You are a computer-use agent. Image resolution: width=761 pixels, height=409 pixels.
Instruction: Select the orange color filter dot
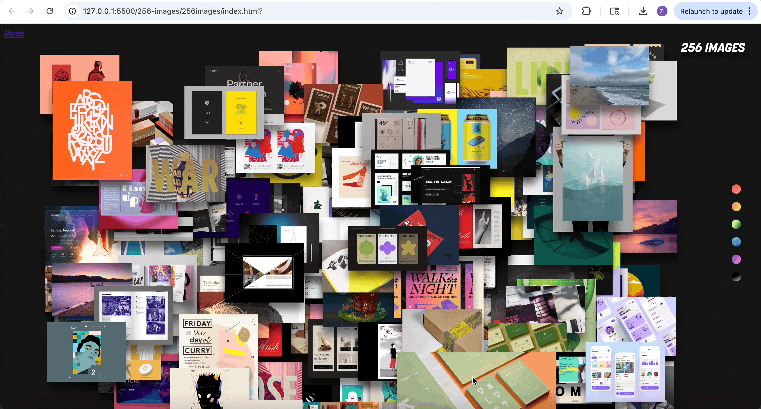pos(736,207)
